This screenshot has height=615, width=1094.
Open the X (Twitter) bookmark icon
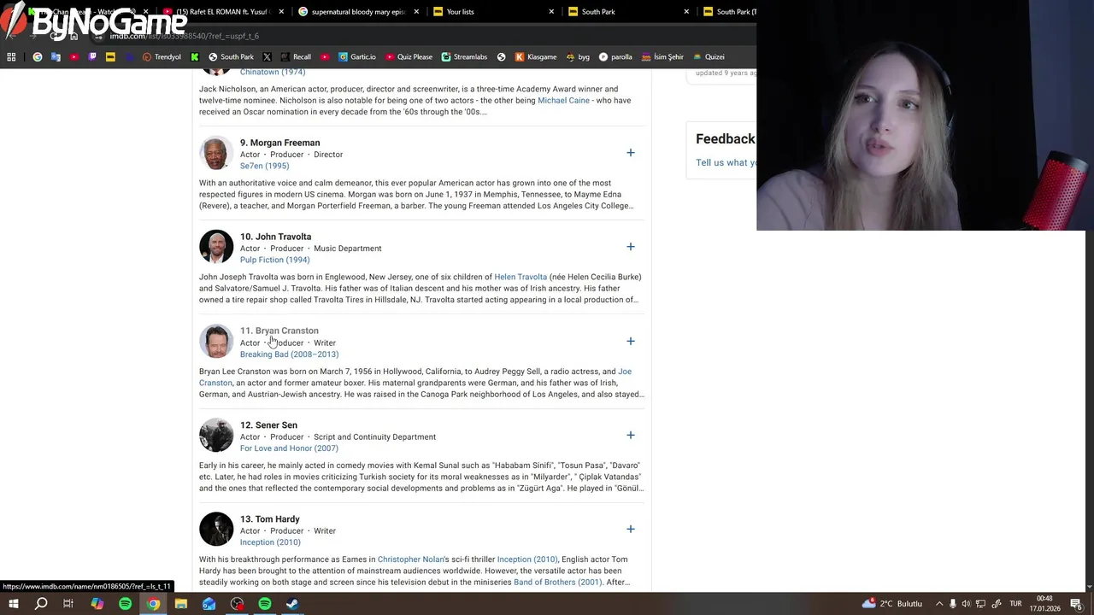point(267,56)
